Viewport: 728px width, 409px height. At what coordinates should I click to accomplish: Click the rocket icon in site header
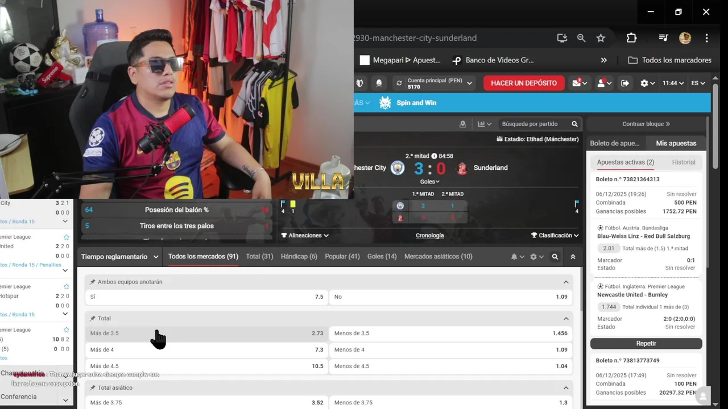tap(379, 83)
